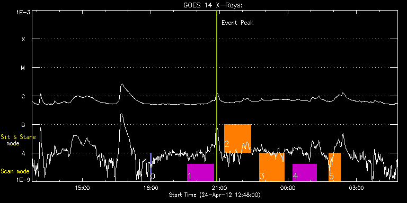Click the 21:00 time axis tick label
Viewport: 407px width, 203px height.
click(x=219, y=188)
